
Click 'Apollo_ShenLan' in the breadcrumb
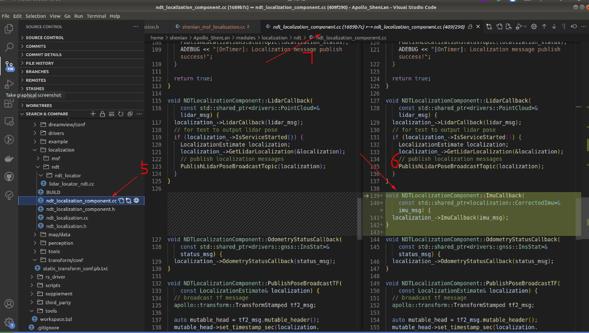(x=211, y=38)
